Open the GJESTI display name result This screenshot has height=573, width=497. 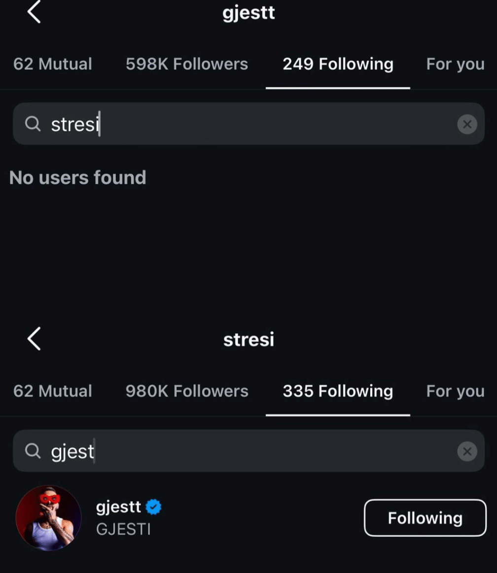click(x=123, y=529)
